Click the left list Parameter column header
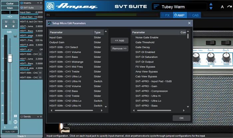This screenshot has width=233, height=138. point(71,32)
